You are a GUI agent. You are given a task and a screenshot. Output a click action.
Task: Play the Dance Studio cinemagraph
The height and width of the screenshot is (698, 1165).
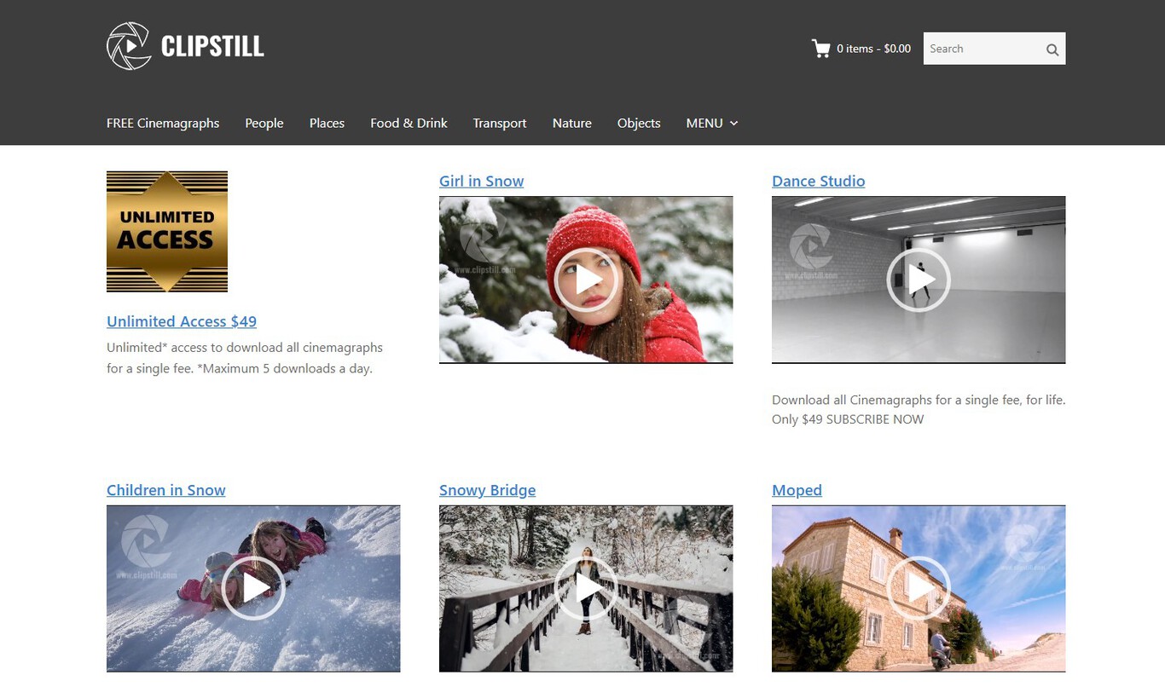click(x=919, y=280)
